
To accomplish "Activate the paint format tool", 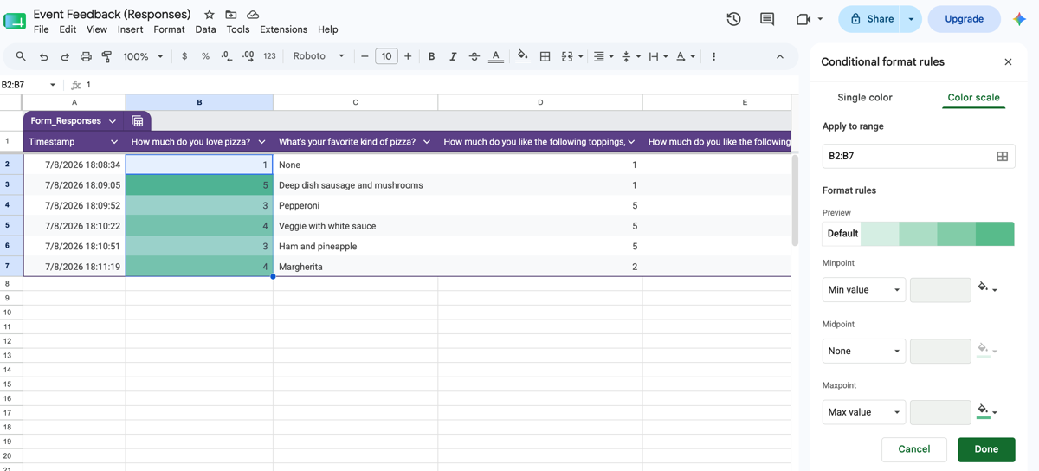I will pos(106,56).
